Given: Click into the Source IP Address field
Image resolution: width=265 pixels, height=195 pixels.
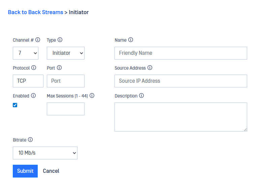Looking at the screenshot, I should 180,81.
